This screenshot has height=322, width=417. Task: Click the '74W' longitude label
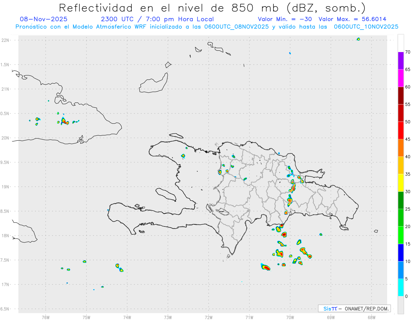(x=127, y=317)
